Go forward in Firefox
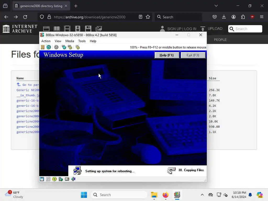This screenshot has height=201, width=268. tap(16, 17)
